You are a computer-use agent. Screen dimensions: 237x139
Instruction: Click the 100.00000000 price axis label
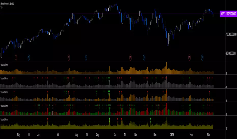coord(231,34)
